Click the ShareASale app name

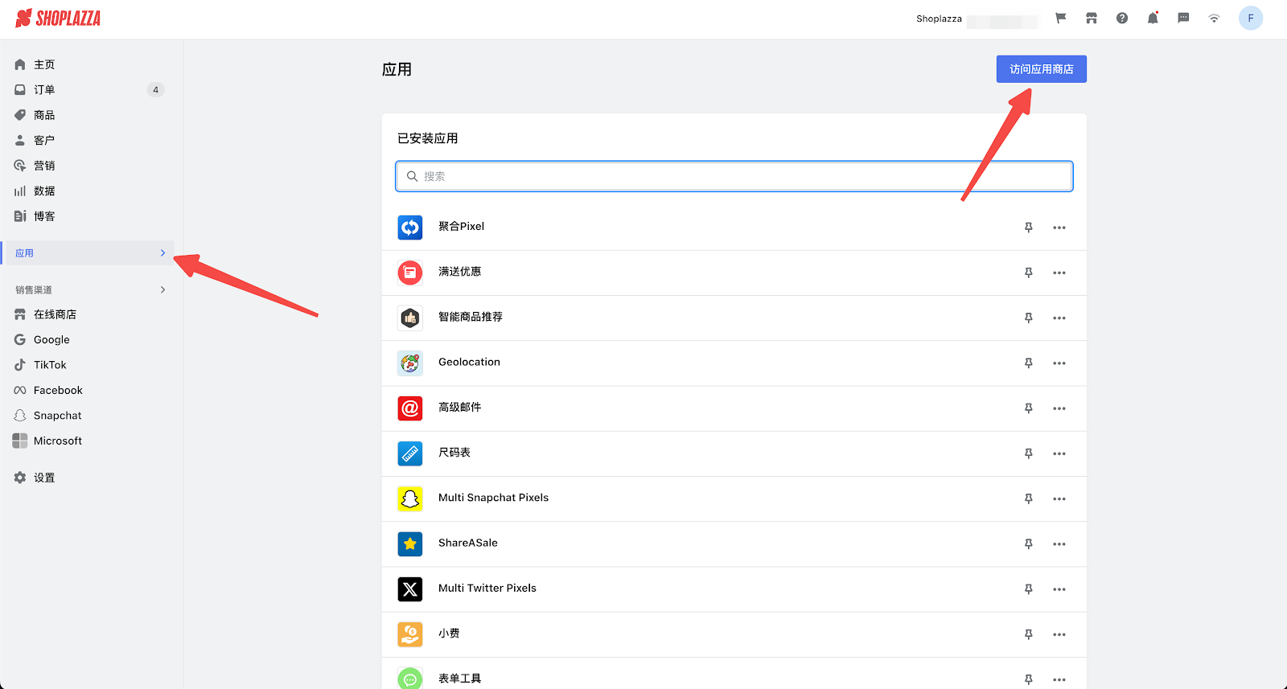[467, 543]
